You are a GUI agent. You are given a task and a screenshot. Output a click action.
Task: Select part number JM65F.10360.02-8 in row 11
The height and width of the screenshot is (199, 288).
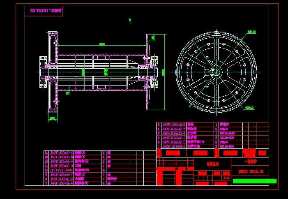tap(61, 166)
